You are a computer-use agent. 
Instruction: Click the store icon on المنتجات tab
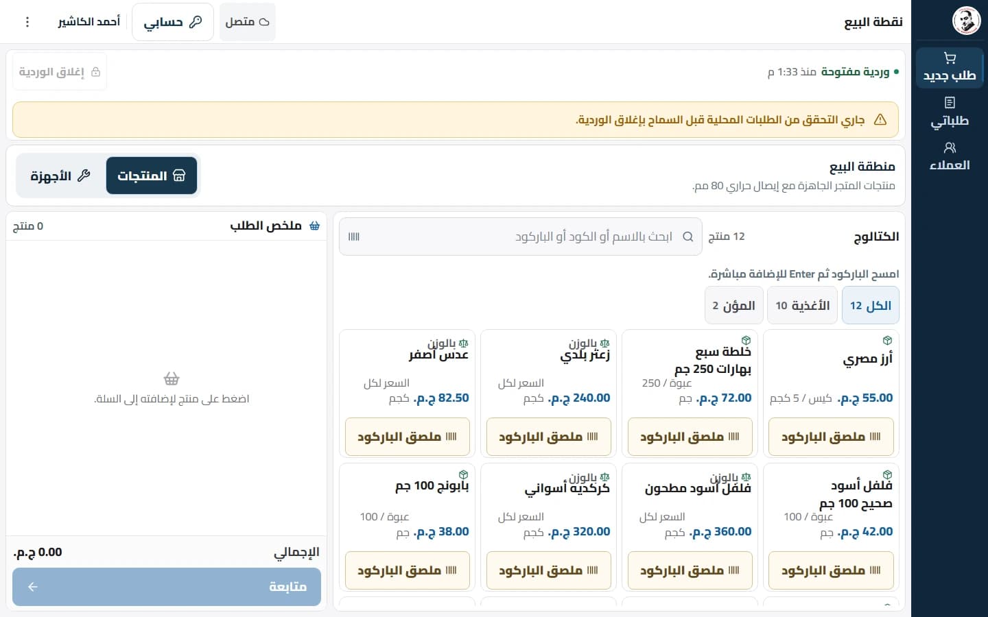(x=179, y=176)
